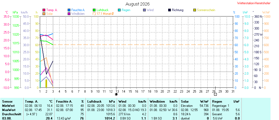Click the max gust value W 30.6
279x120 pixels.
[173, 110]
